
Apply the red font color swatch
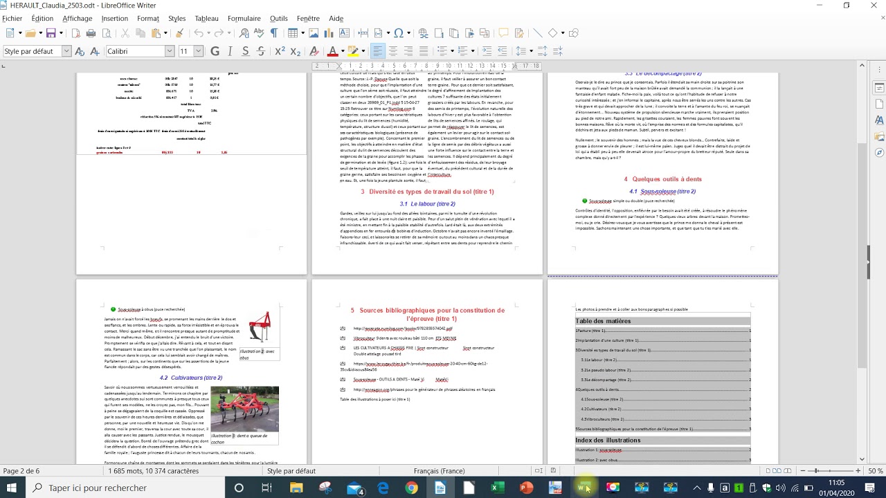332,51
